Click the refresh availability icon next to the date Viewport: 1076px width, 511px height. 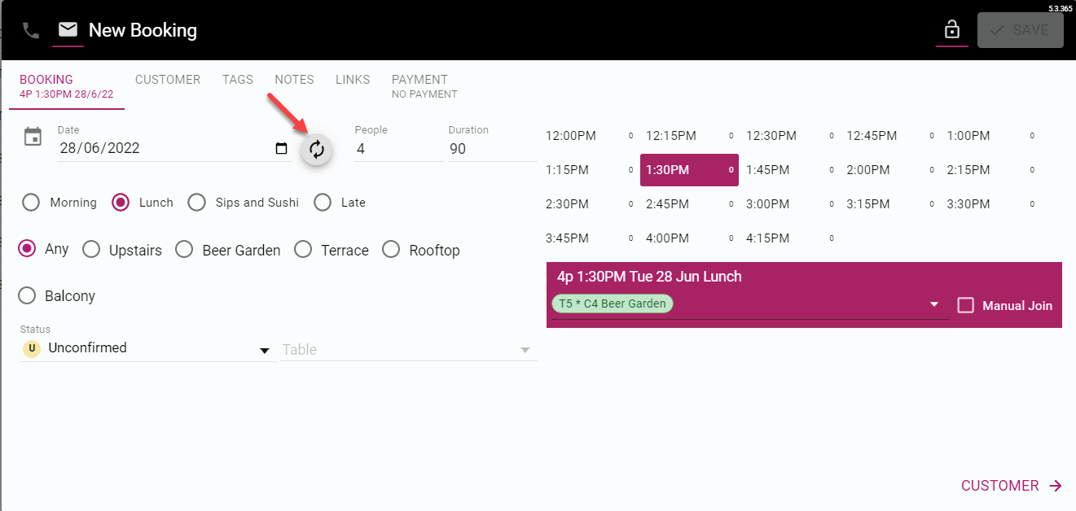tap(316, 150)
